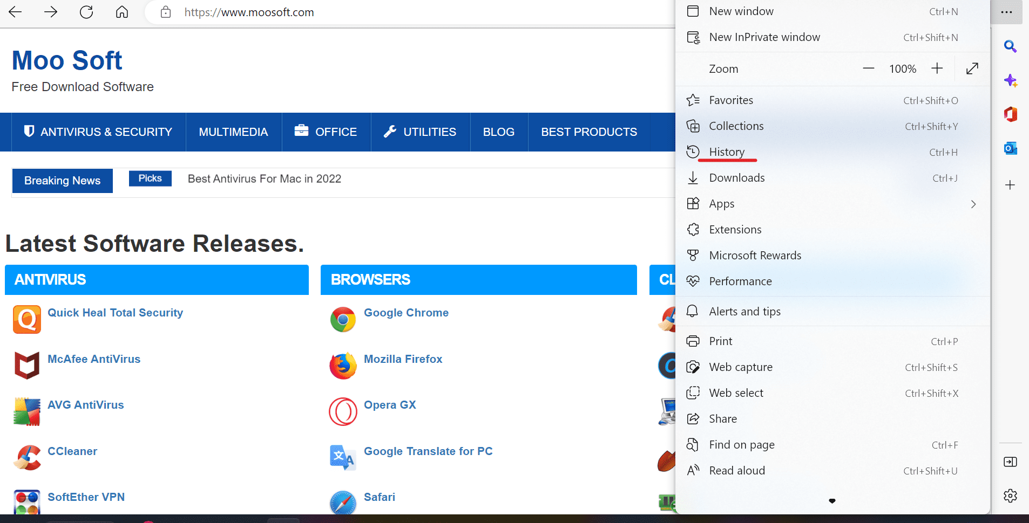Image resolution: width=1029 pixels, height=523 pixels.
Task: Open the Office nav tab
Action: tap(326, 132)
